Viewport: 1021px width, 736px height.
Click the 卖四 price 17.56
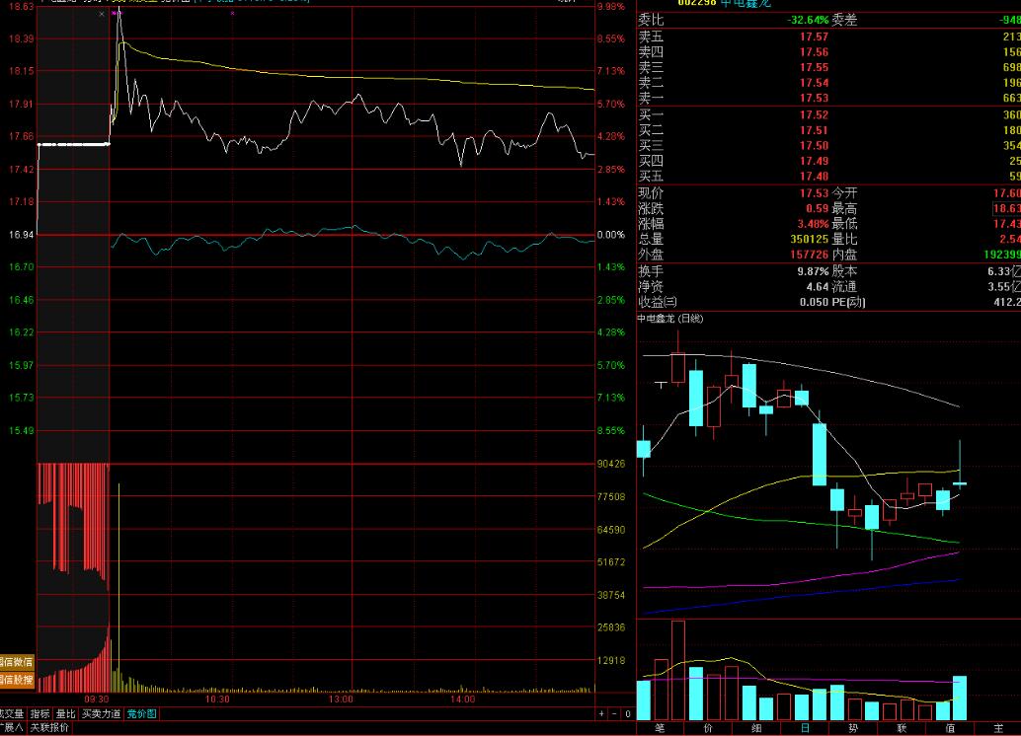click(x=814, y=52)
